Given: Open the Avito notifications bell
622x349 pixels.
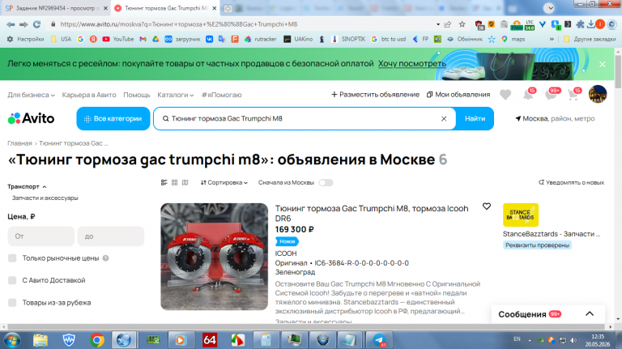Looking at the screenshot, I should click(528, 95).
